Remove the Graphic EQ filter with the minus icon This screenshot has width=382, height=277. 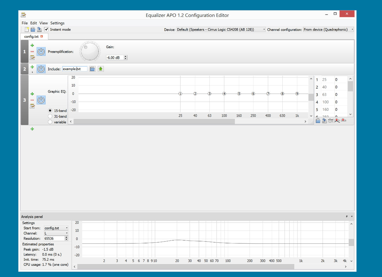click(32, 100)
